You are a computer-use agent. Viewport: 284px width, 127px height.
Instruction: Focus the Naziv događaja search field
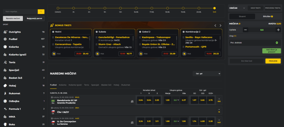tap(20, 12)
